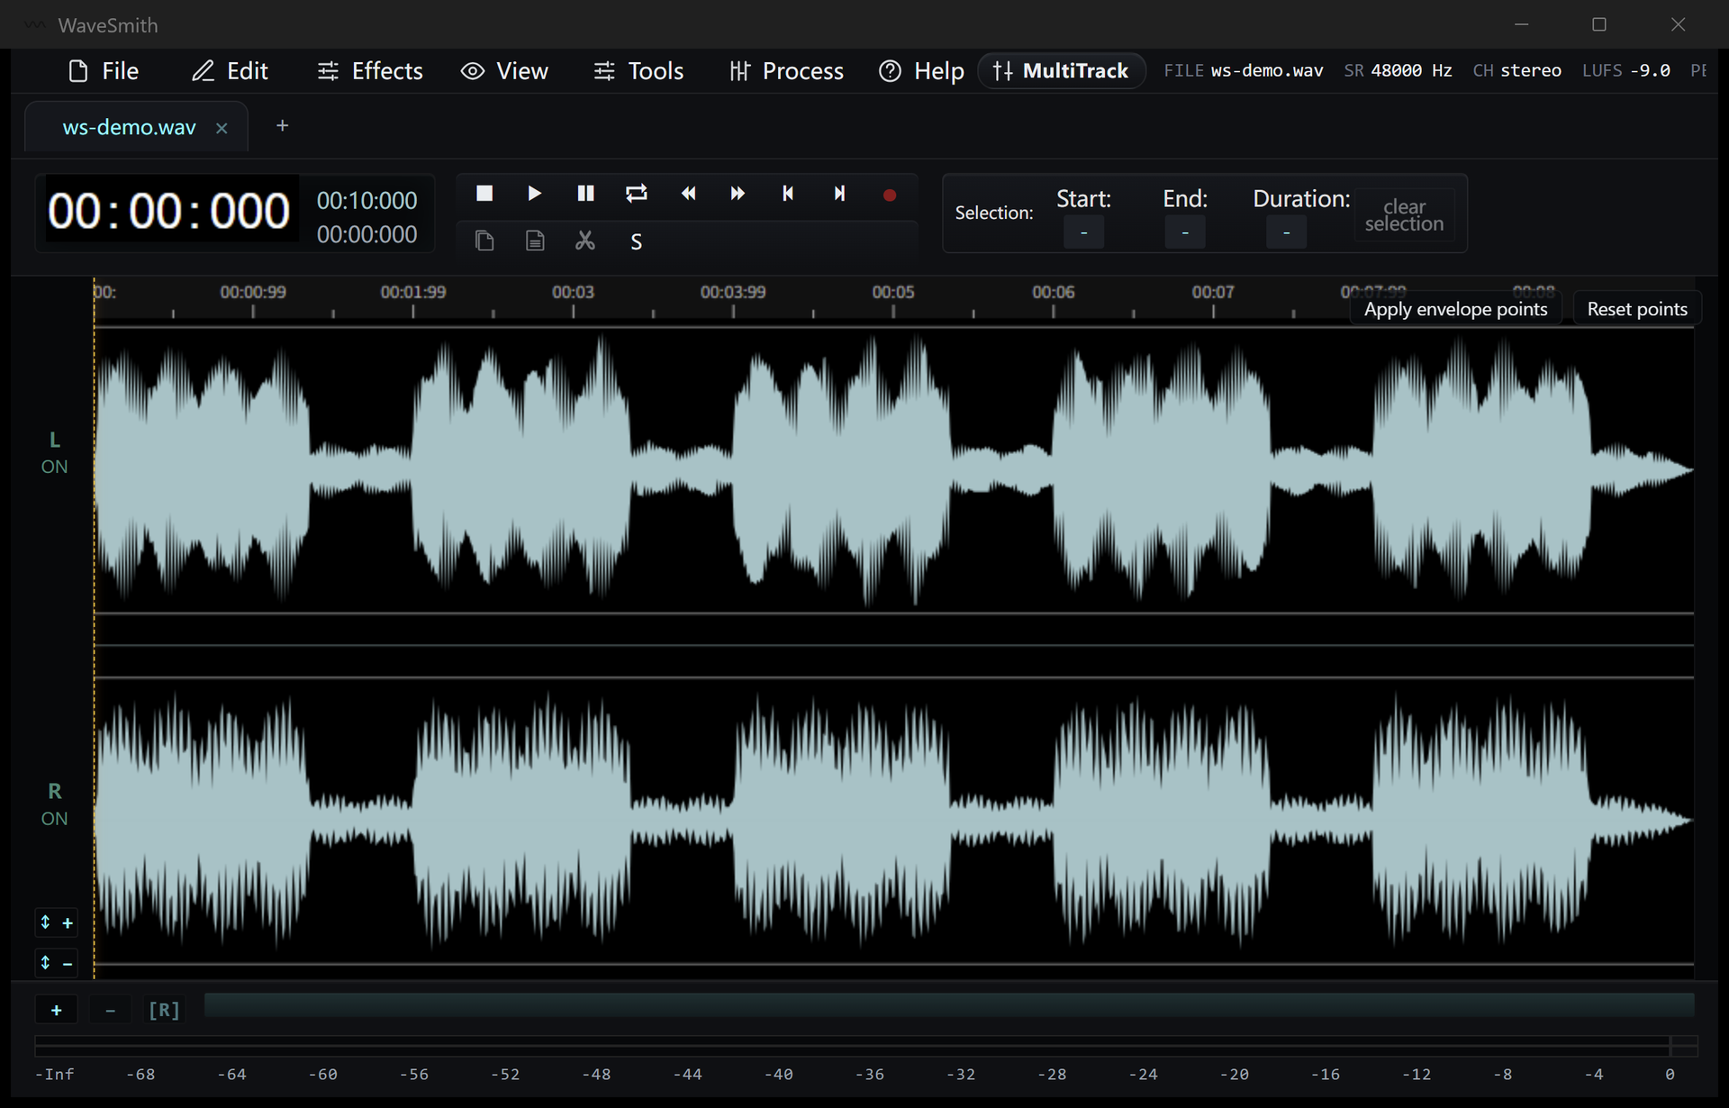Viewport: 1729px width, 1108px height.
Task: Open the Process menu
Action: tap(786, 71)
